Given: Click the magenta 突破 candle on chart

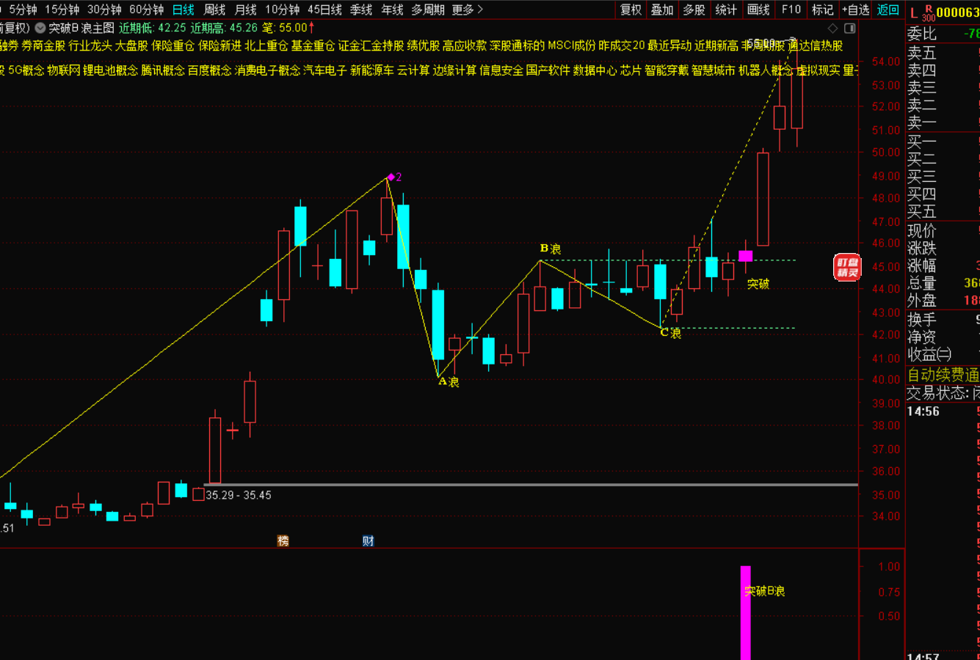Looking at the screenshot, I should [745, 256].
